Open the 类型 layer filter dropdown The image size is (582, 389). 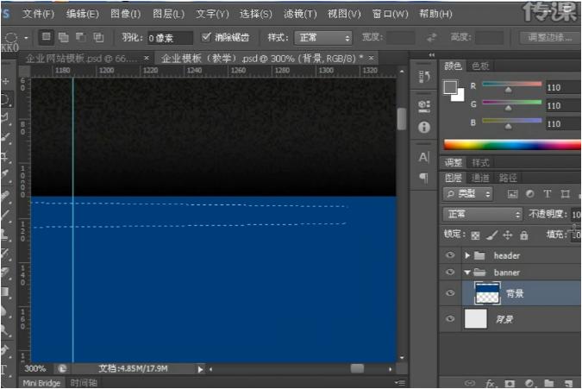click(468, 194)
